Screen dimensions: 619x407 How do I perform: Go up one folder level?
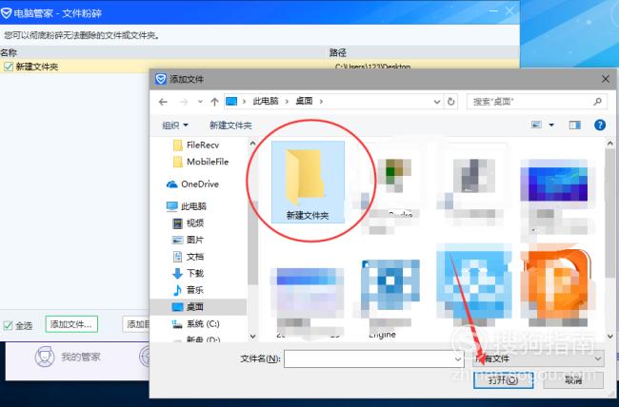point(214,102)
